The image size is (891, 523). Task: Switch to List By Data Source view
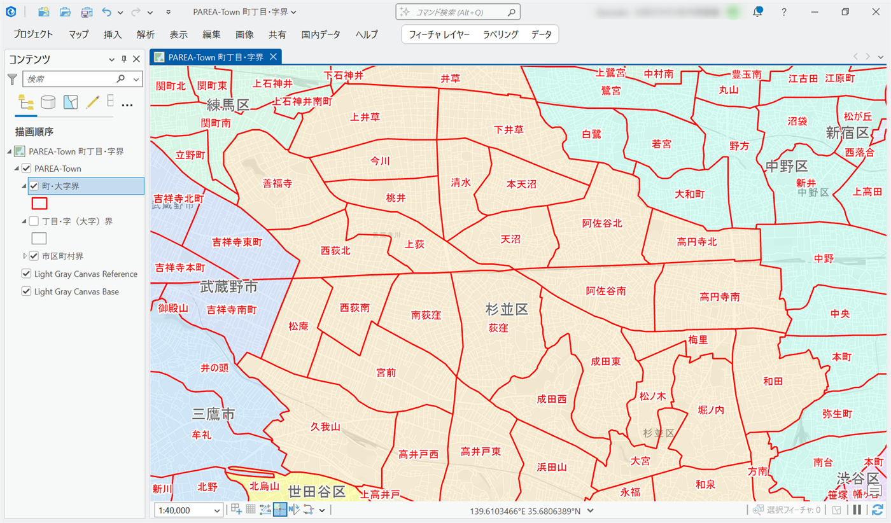pyautogui.click(x=48, y=102)
